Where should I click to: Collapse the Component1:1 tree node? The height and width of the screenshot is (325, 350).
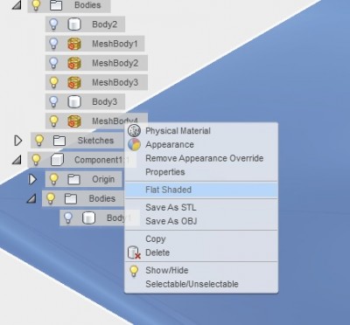pos(17,160)
